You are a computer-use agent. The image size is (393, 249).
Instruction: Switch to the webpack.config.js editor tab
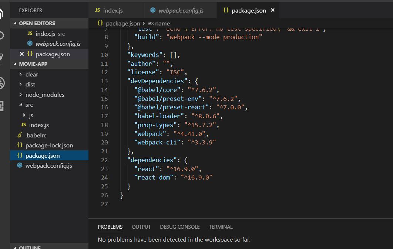pos(181,10)
